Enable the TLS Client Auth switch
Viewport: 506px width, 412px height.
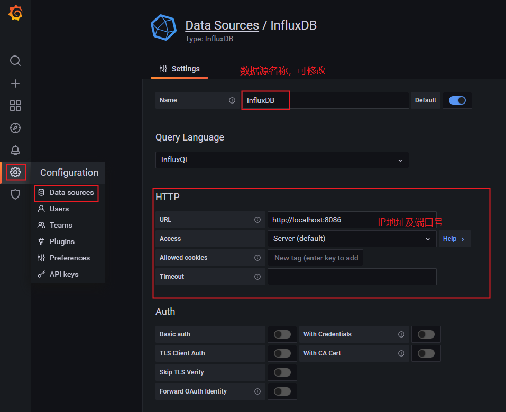(282, 353)
